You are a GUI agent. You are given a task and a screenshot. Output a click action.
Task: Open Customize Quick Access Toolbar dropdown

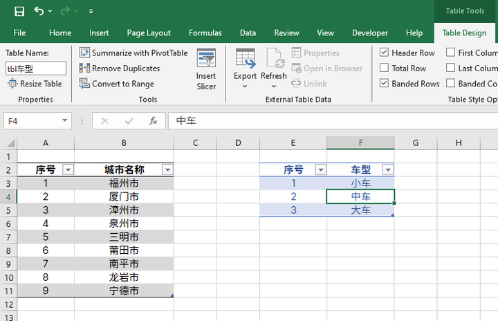coord(91,12)
